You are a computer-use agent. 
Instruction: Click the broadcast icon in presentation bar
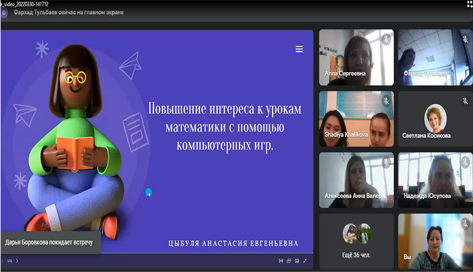(x=281, y=261)
